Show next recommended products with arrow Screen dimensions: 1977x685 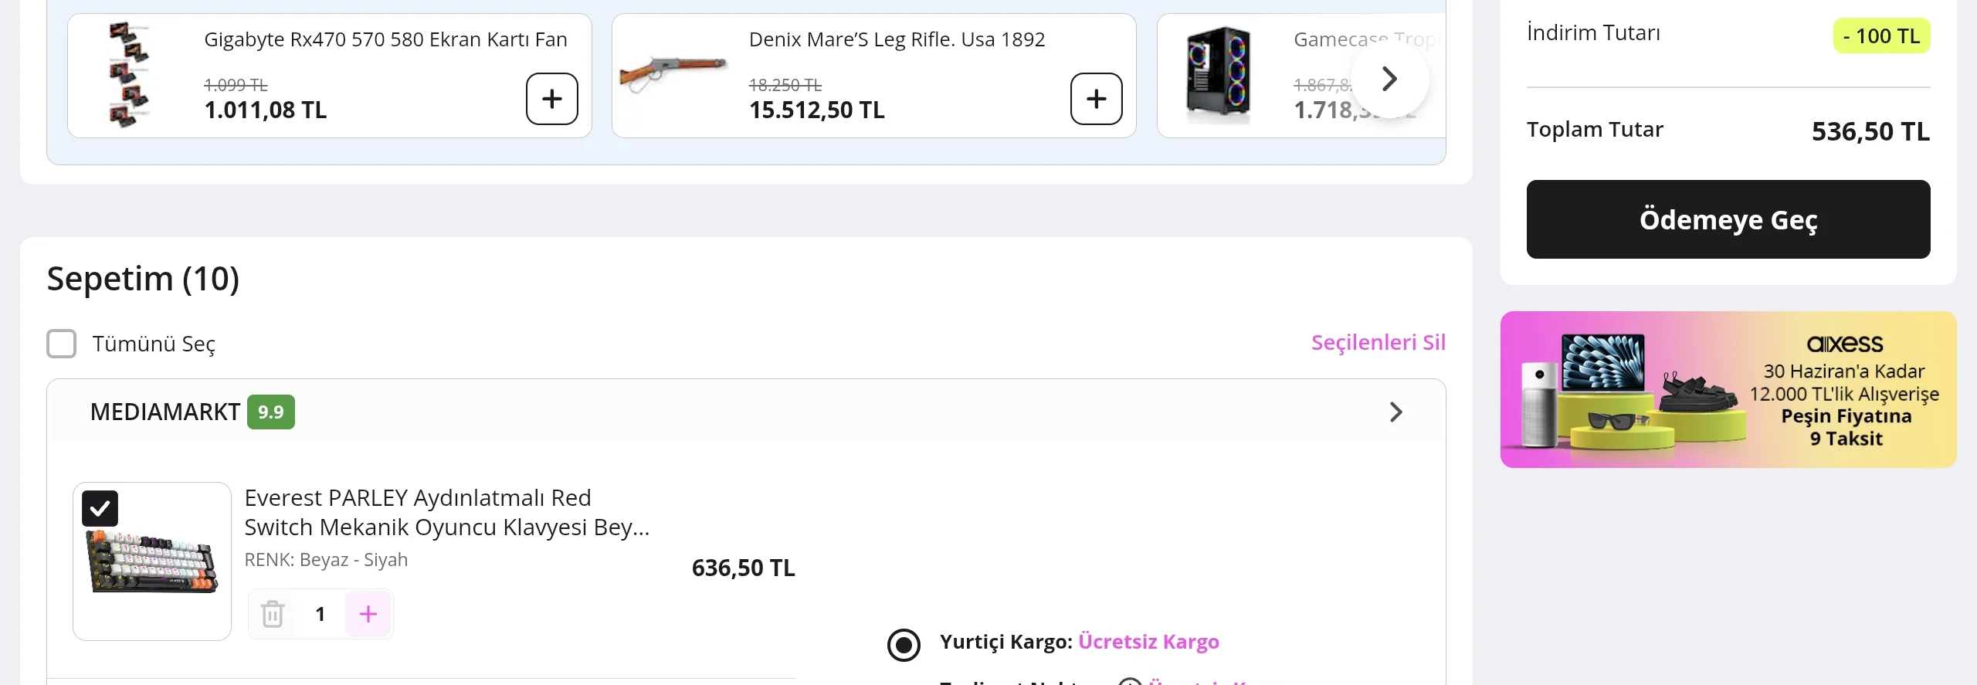(x=1389, y=79)
